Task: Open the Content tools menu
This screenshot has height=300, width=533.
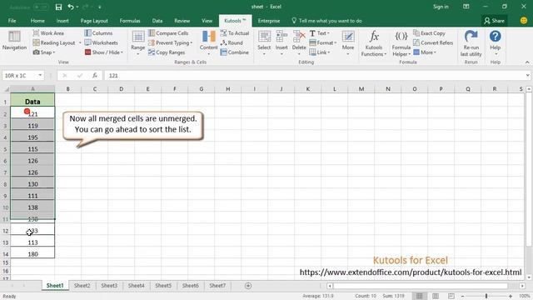Action: [x=208, y=43]
